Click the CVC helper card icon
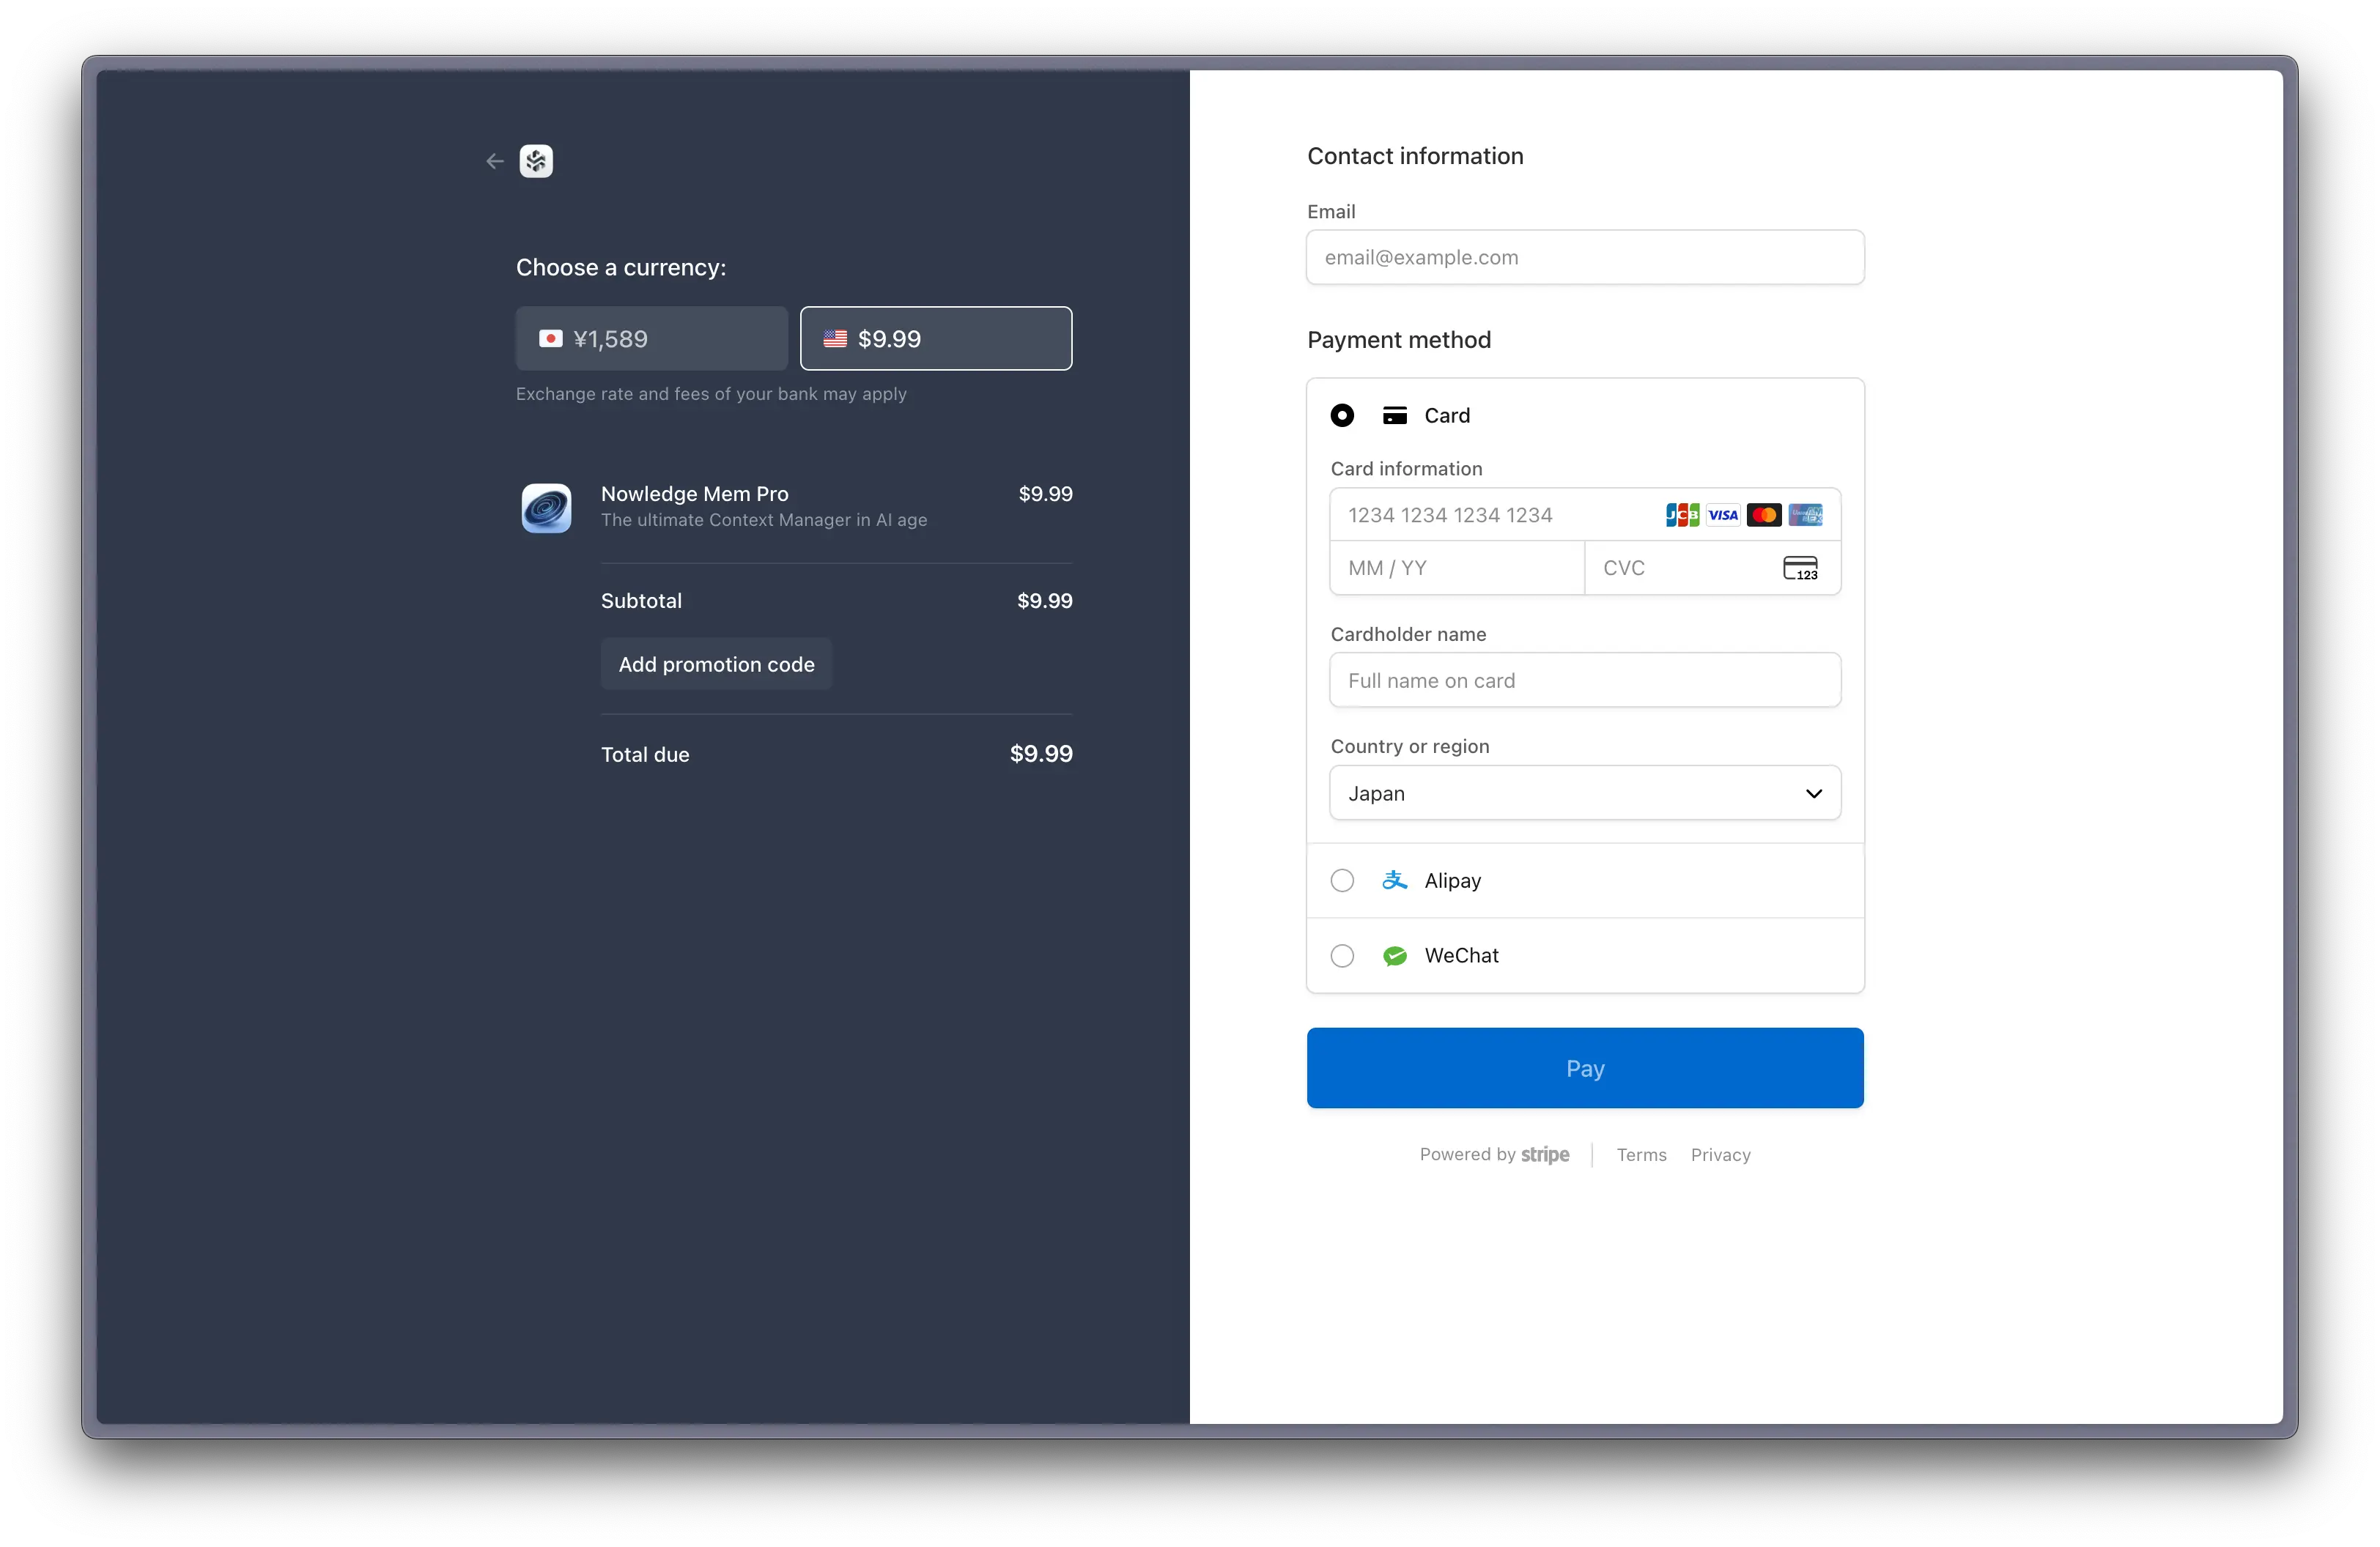The image size is (2380, 1547). [x=1800, y=568]
